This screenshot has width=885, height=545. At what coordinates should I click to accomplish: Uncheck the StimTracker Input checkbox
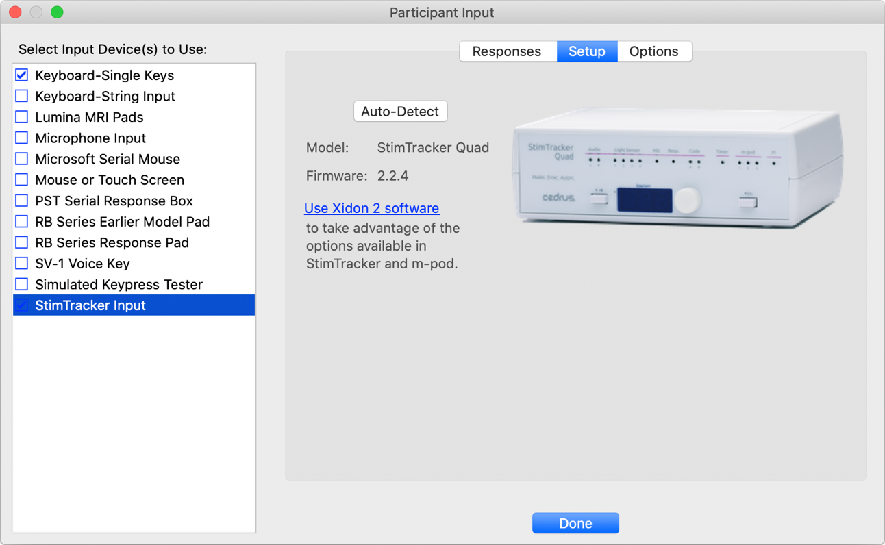tap(21, 305)
